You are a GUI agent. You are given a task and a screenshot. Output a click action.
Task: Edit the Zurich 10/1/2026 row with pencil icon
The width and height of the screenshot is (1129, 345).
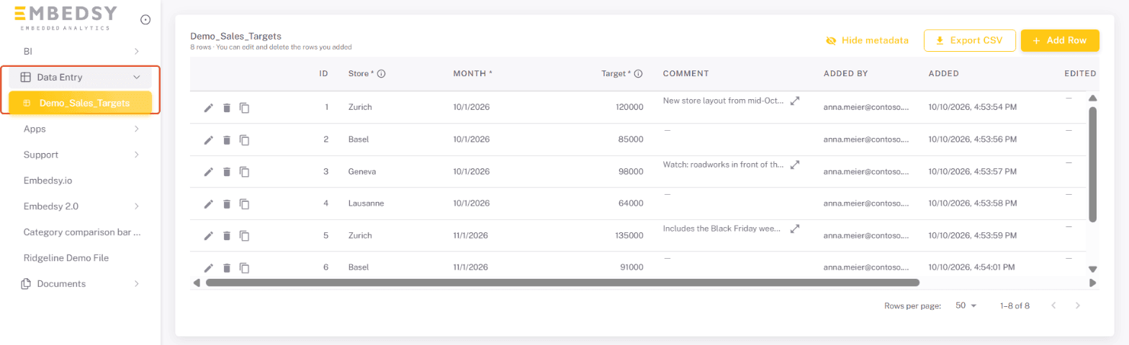209,108
